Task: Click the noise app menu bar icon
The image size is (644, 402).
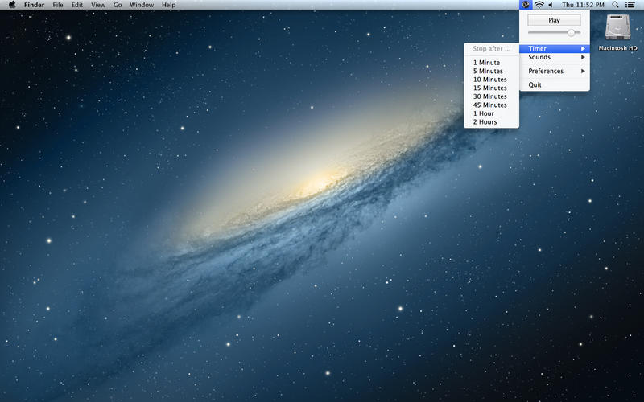Action: [x=526, y=5]
